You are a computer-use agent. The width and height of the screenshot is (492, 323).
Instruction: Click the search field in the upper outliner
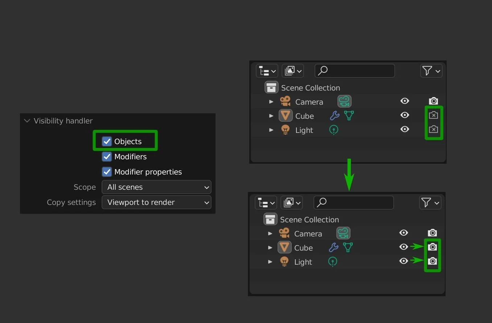(354, 71)
